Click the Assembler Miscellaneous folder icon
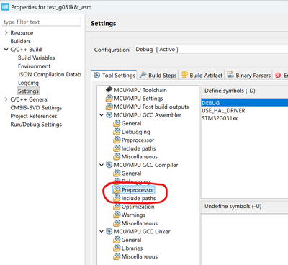This screenshot has height=265, width=288. click(117, 156)
